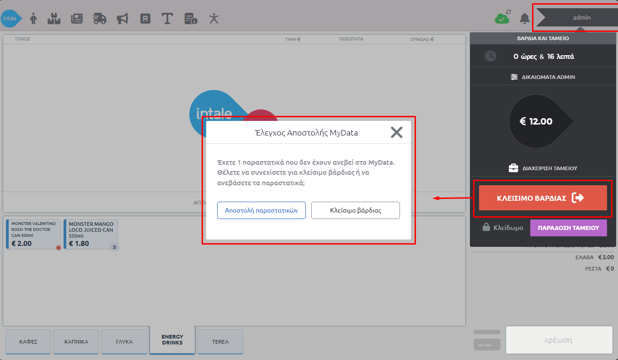
Task: Click the Κλείσιμο βάρδιας dialog button
Action: click(356, 210)
